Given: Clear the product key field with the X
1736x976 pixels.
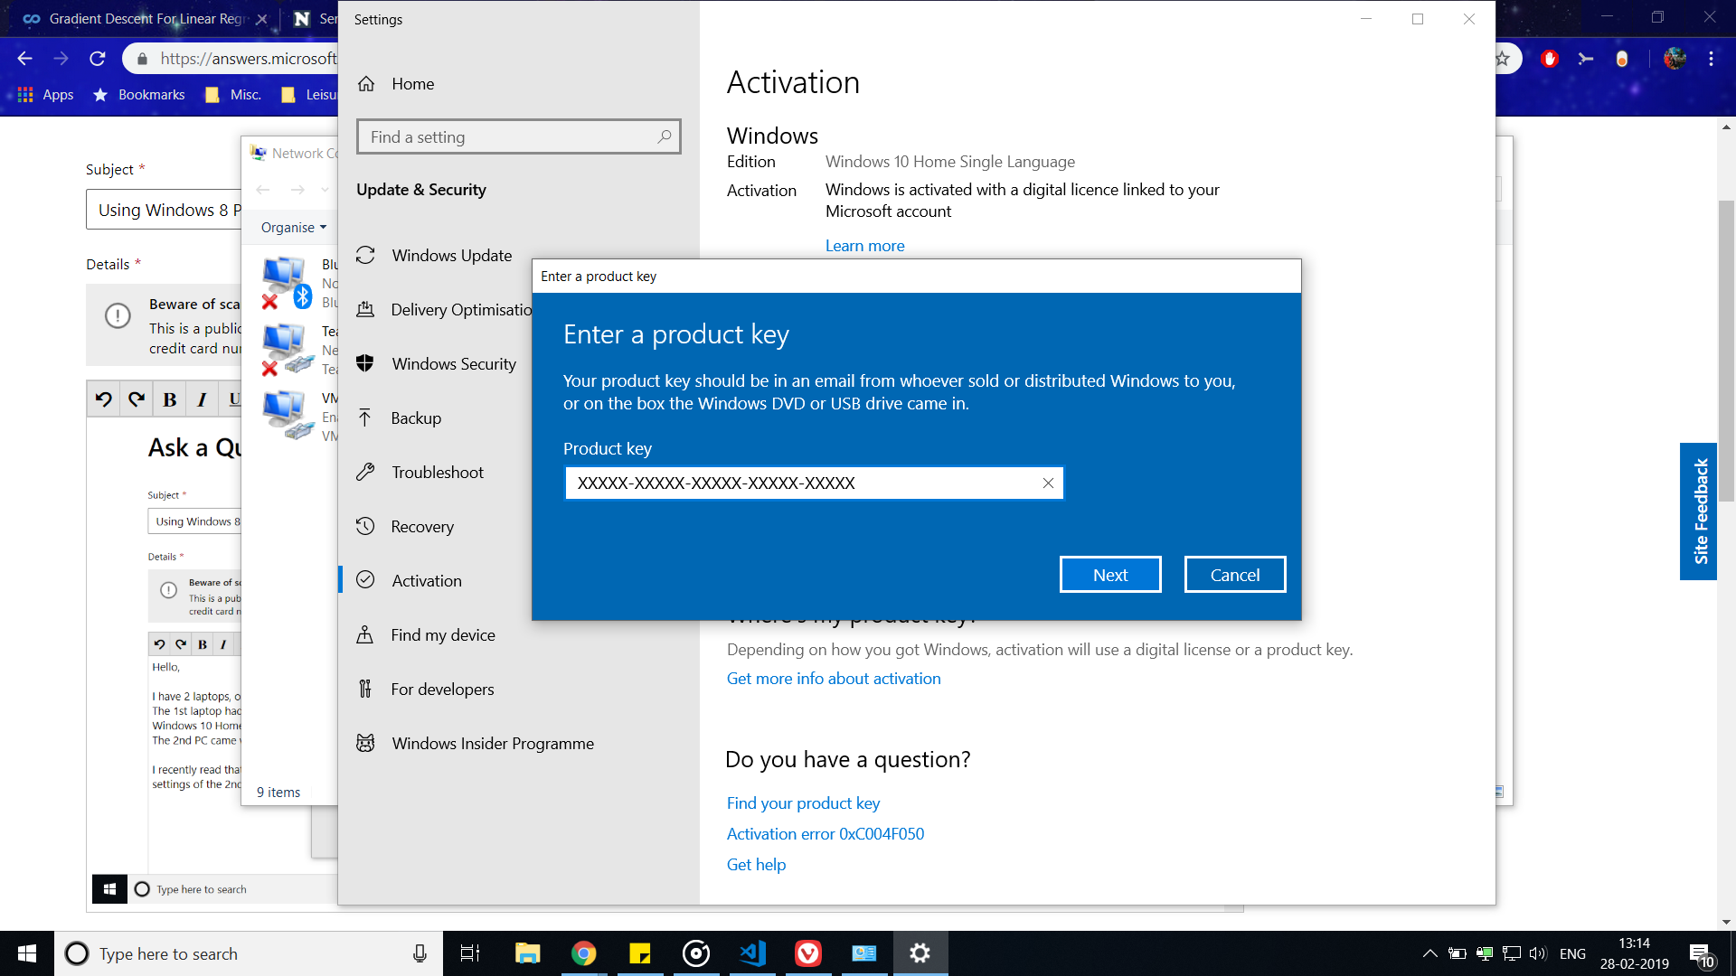Looking at the screenshot, I should pyautogui.click(x=1048, y=483).
